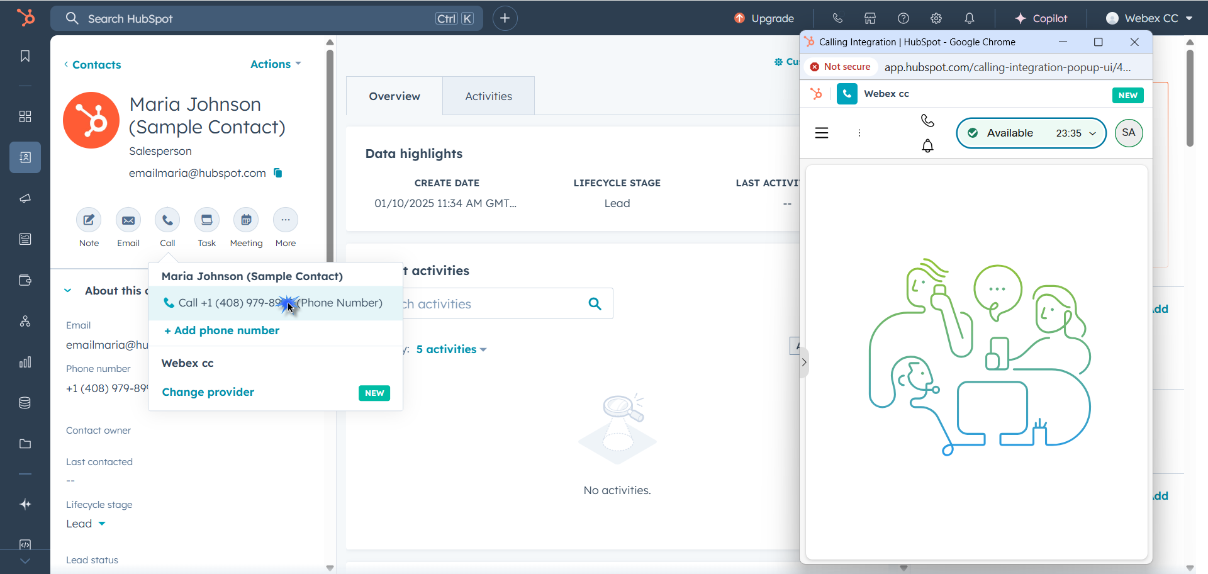The height and width of the screenshot is (574, 1208).
Task: Click the hamburger menu in Webex popup
Action: click(x=822, y=133)
